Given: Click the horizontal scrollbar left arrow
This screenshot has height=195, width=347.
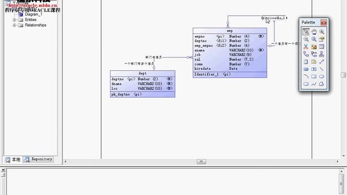Looking at the screenshot, I should click(x=66, y=161).
